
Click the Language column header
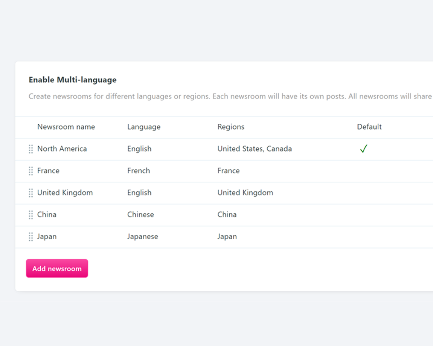coord(144,127)
